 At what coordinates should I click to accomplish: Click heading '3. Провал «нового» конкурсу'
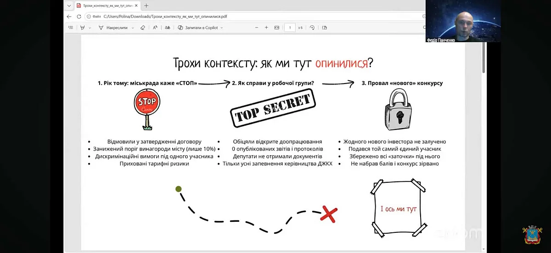tap(402, 83)
